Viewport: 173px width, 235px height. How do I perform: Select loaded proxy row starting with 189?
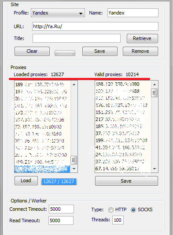[x=42, y=84]
